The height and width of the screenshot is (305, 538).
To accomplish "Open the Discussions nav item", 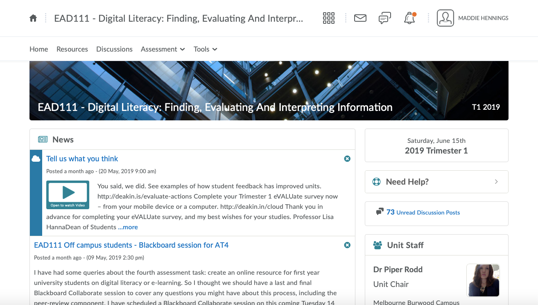I will [x=114, y=49].
